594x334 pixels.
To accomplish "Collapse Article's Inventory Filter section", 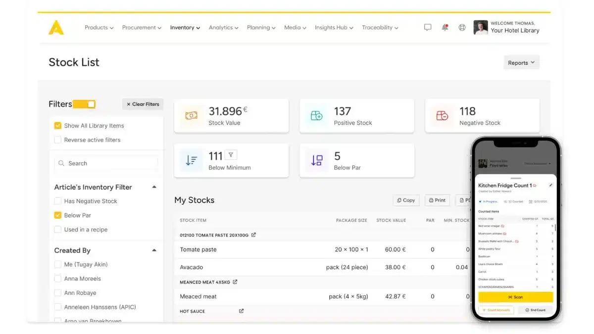I will pos(154,187).
